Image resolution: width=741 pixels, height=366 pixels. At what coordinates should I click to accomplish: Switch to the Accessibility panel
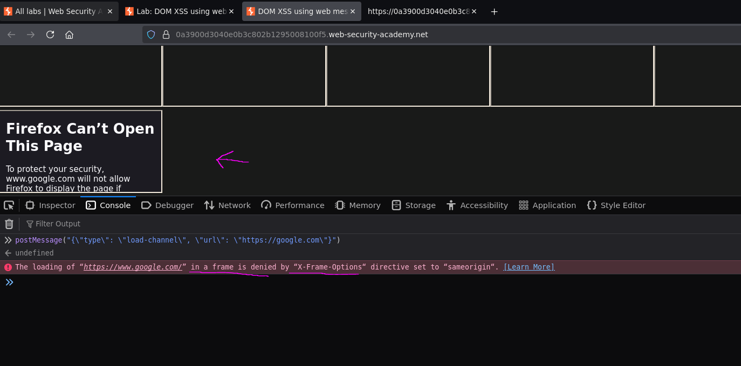pos(477,205)
